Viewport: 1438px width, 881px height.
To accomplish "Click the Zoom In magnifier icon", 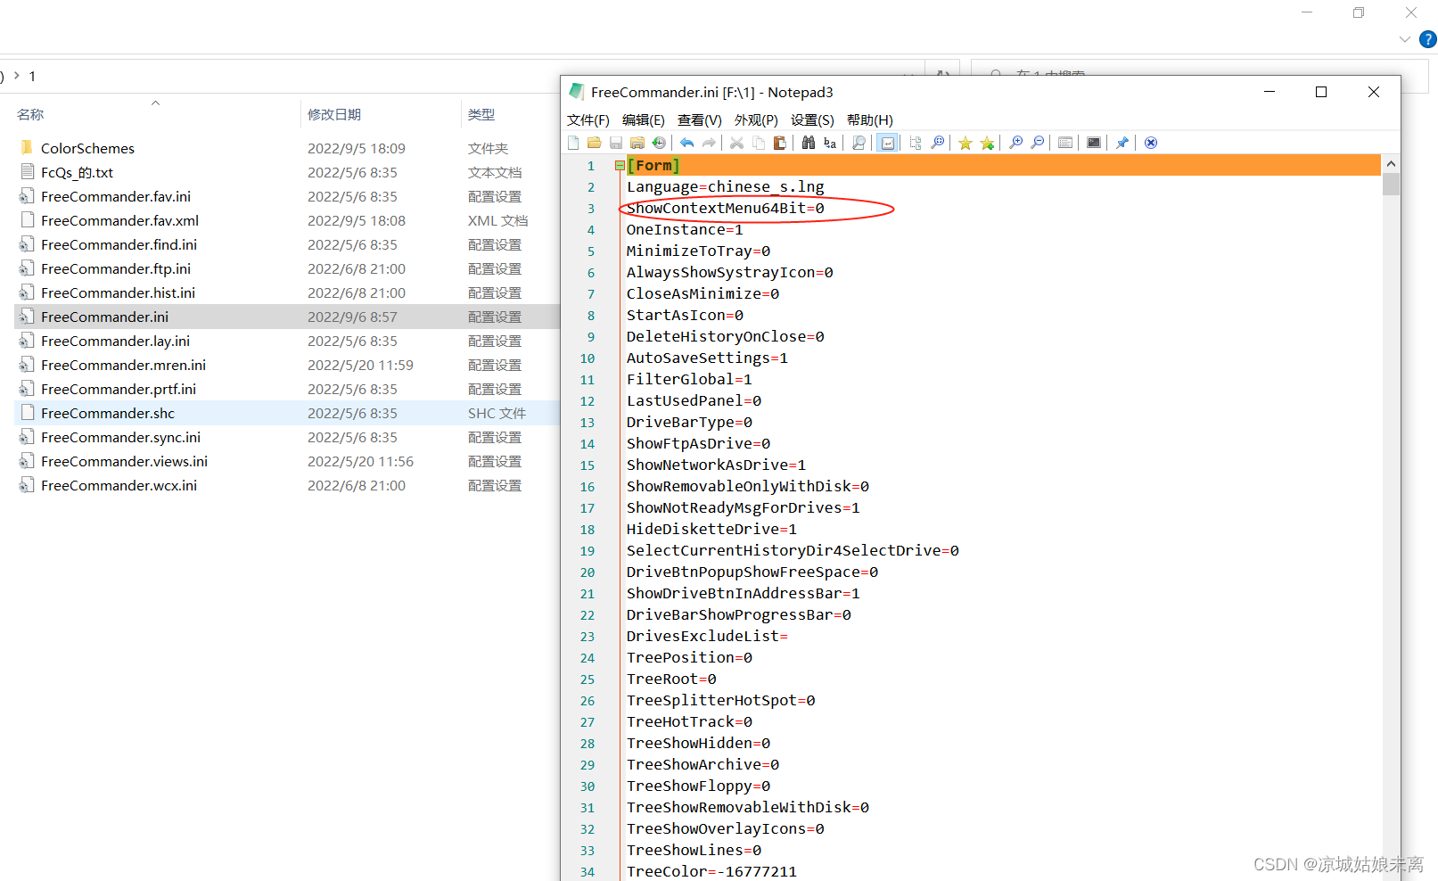I will tap(1015, 143).
